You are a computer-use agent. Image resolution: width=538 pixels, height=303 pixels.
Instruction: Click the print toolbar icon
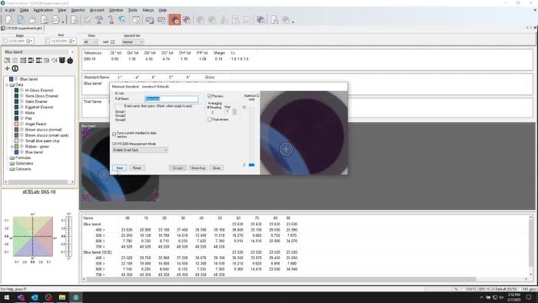(x=55, y=20)
